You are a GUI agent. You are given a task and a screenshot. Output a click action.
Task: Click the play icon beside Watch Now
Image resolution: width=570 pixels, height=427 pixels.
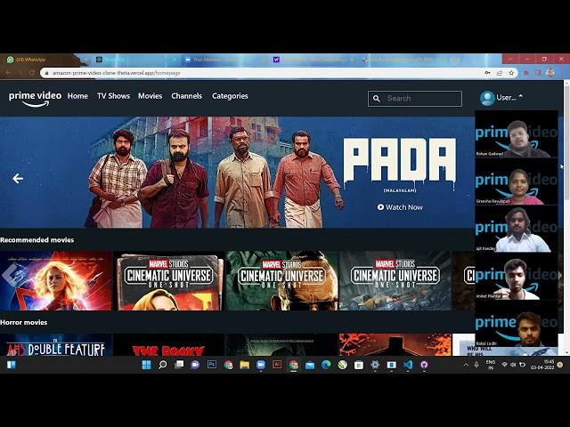tap(380, 207)
